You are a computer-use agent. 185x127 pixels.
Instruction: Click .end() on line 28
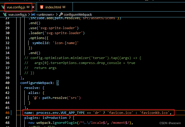[34, 23]
